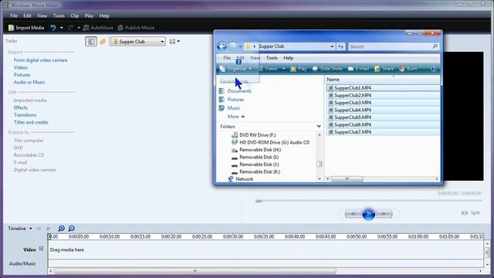Image resolution: width=494 pixels, height=278 pixels.
Task: Open Titles and credits task
Action: coord(31,122)
